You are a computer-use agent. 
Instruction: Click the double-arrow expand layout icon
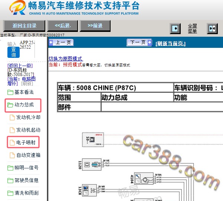coord(212,29)
